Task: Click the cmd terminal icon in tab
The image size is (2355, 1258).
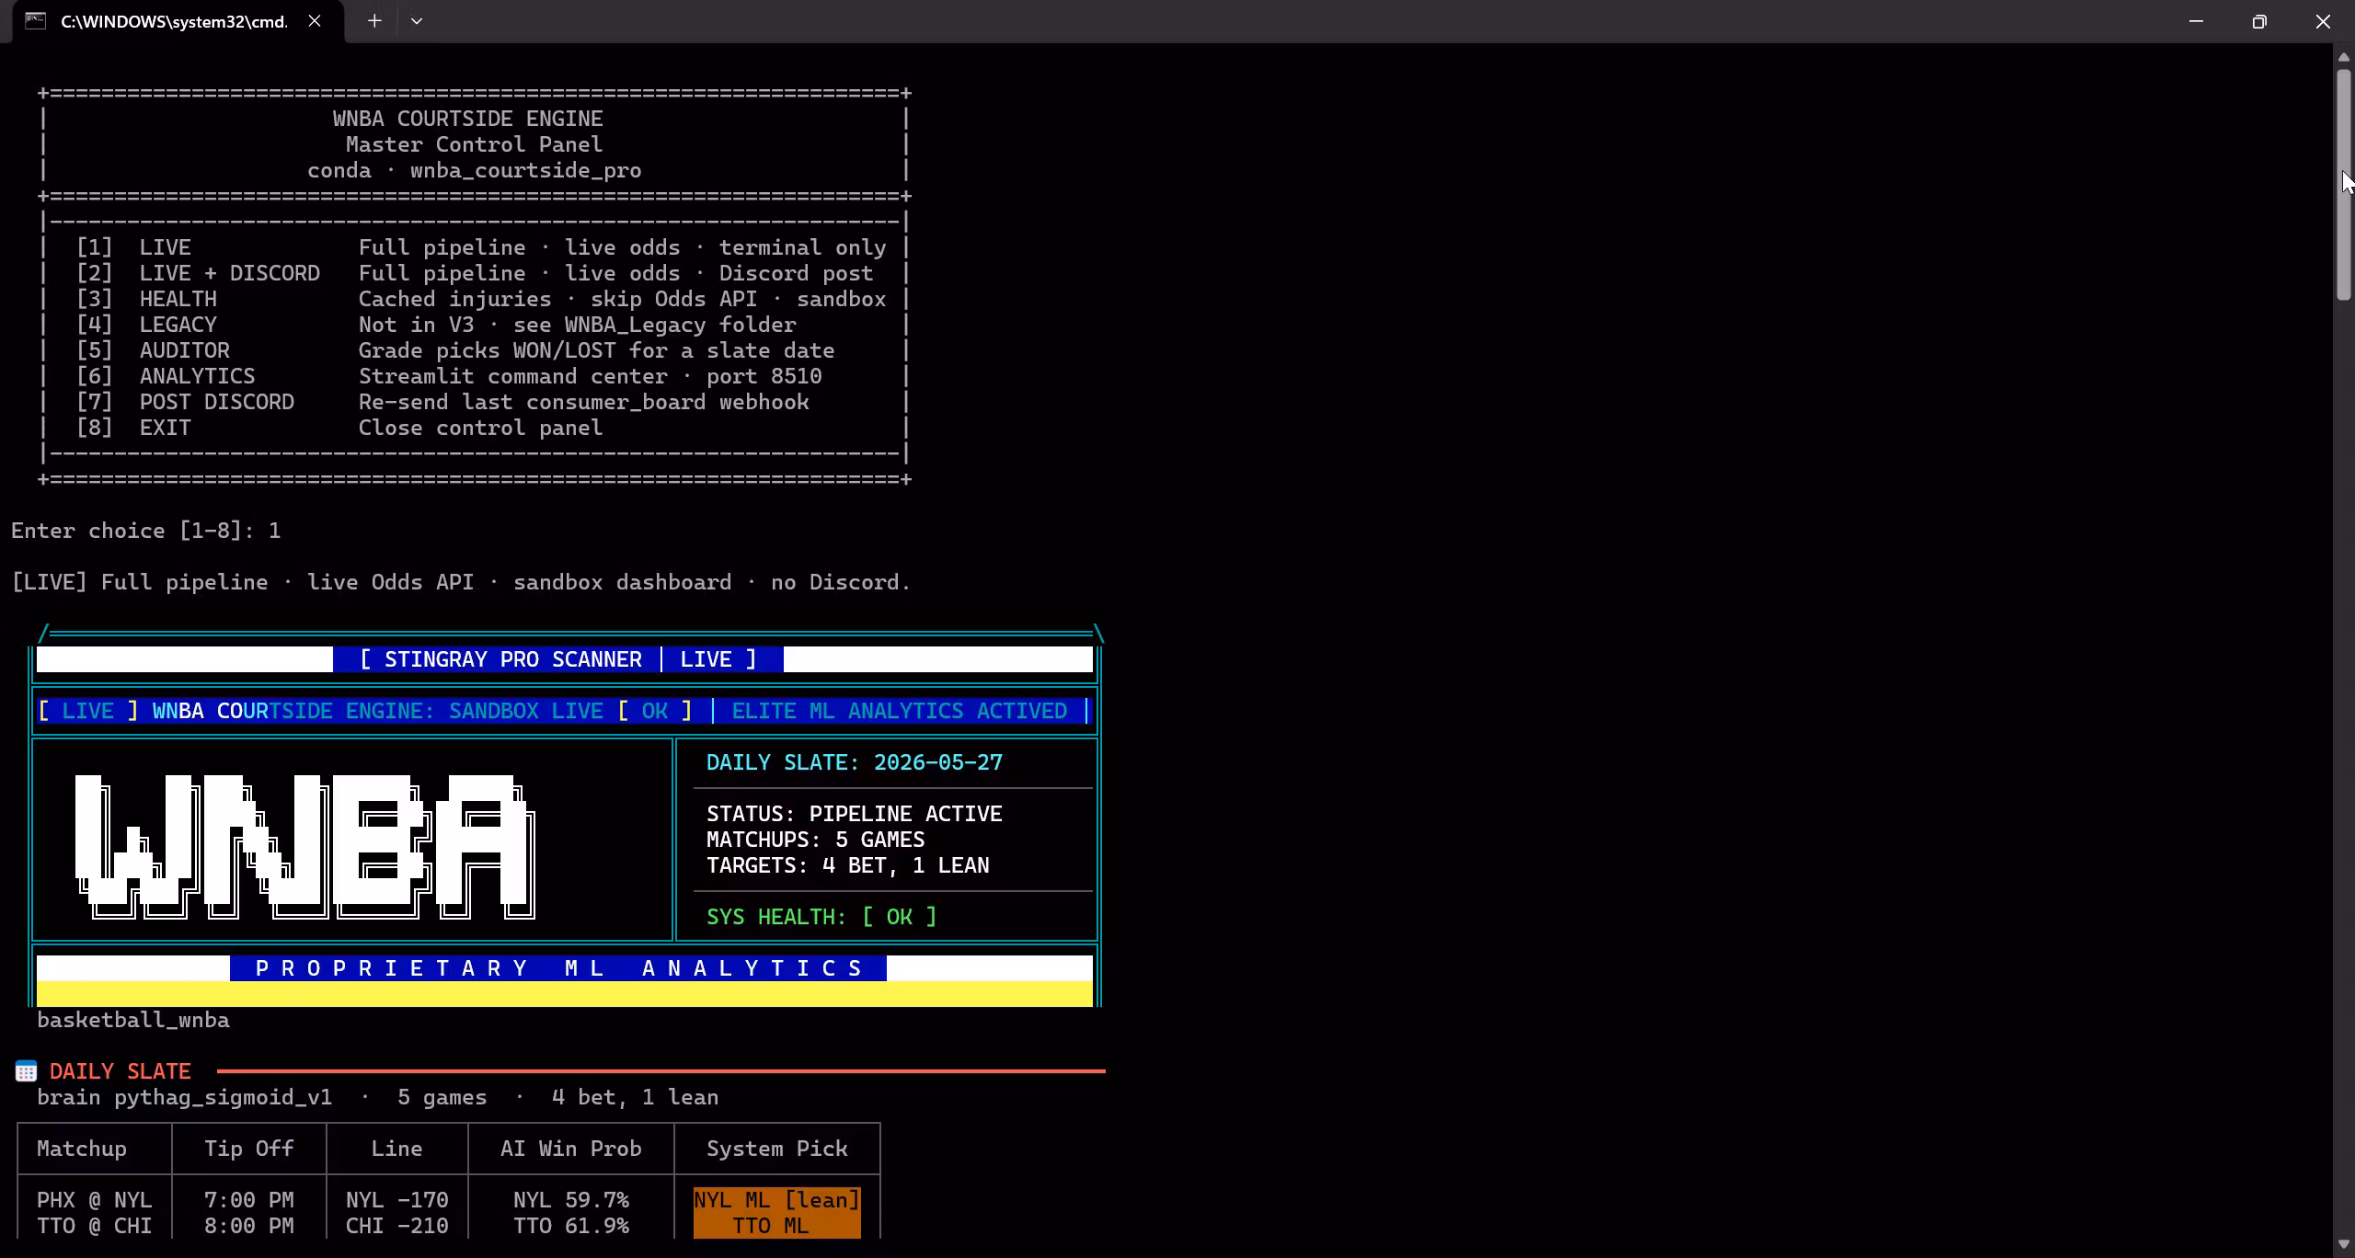Action: click(x=35, y=21)
